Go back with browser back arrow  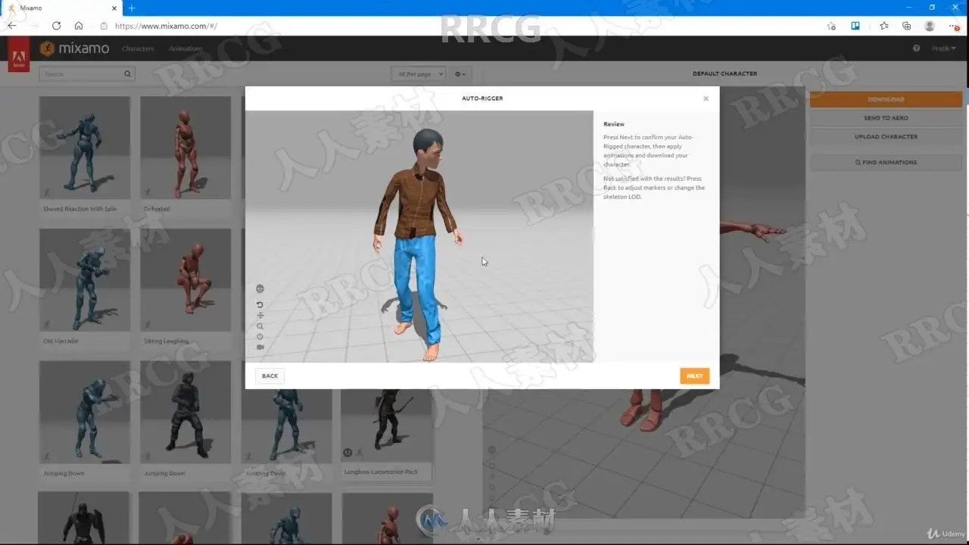pos(12,26)
